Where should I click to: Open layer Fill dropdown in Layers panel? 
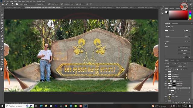click(187, 69)
